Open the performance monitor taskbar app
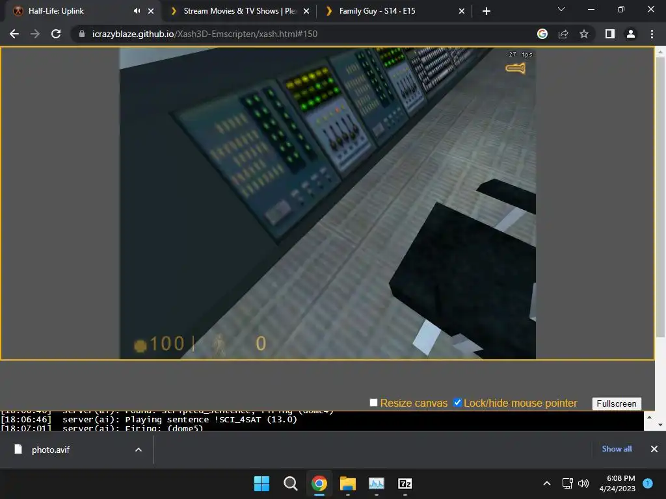This screenshot has width=666, height=499. [377, 483]
